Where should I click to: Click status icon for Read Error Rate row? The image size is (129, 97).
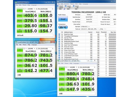pos(59,34)
